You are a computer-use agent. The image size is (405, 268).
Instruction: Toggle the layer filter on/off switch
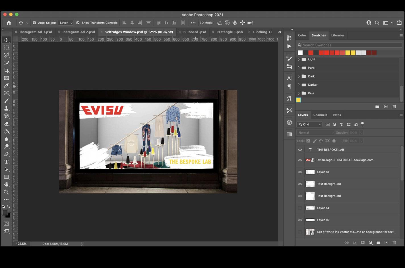(362, 124)
